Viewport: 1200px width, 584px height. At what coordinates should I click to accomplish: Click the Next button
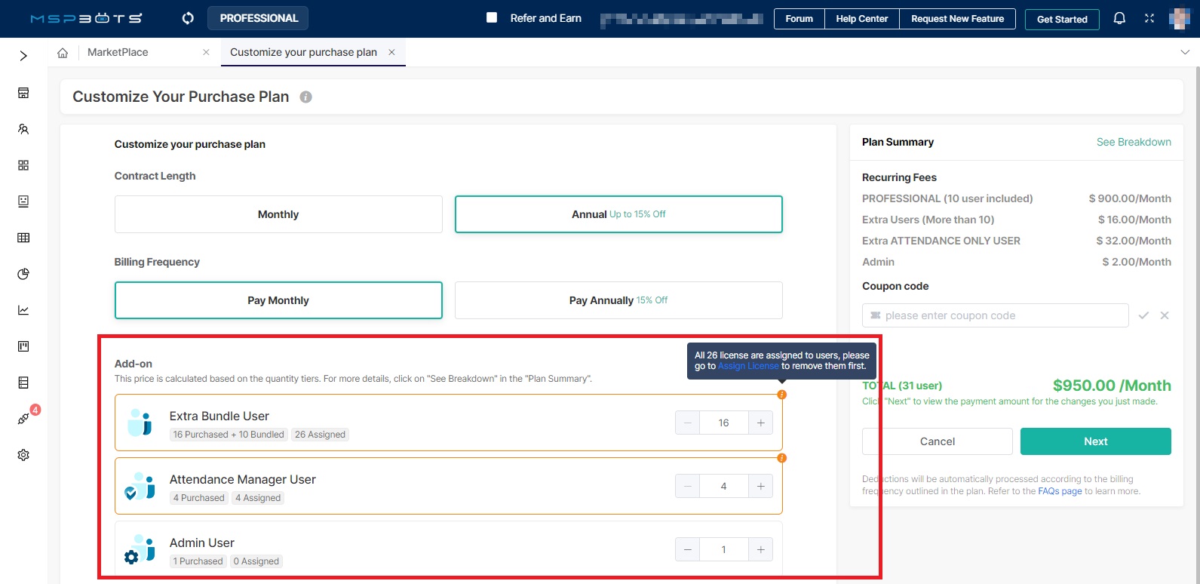pyautogui.click(x=1096, y=441)
